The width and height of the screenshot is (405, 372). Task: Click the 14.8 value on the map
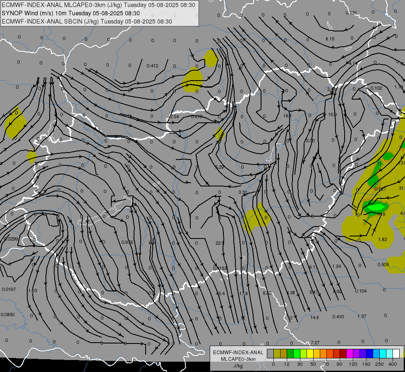click(x=314, y=317)
